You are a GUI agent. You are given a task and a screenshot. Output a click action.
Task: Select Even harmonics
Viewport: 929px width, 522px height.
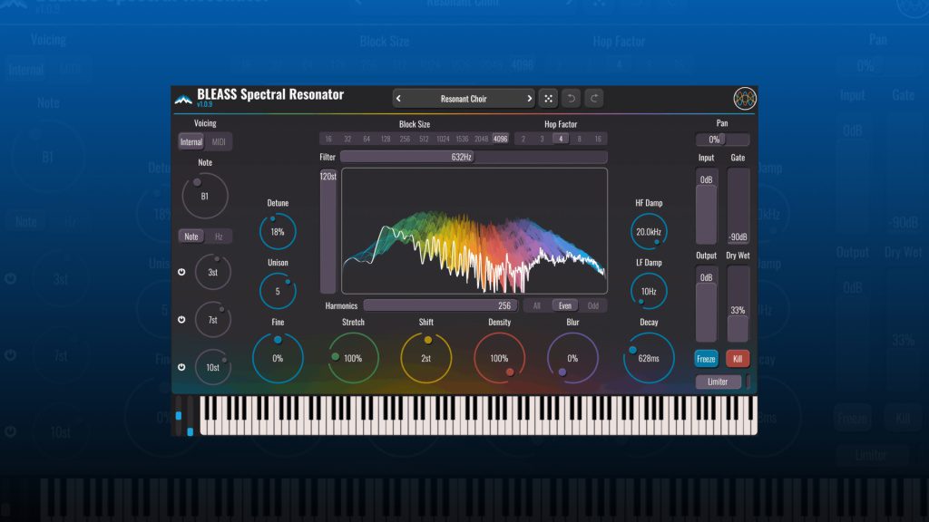click(565, 306)
